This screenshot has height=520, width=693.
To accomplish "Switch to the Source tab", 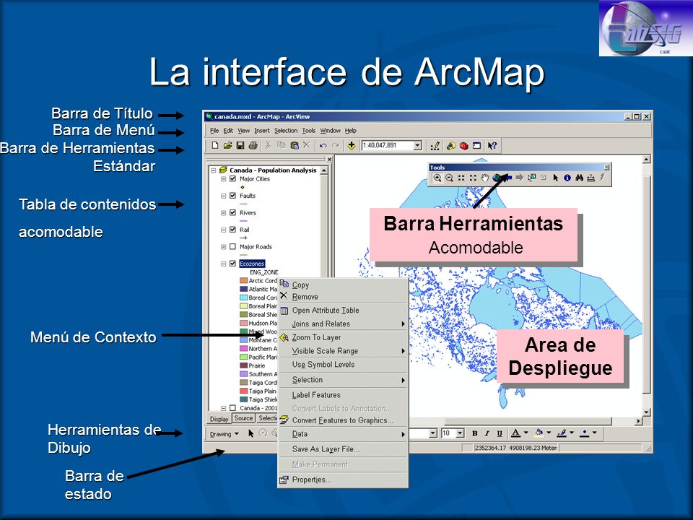I will (x=243, y=418).
